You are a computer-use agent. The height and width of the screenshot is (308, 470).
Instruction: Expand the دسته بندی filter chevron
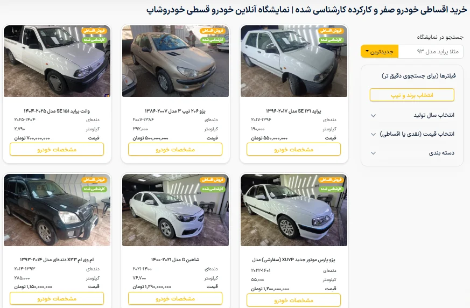coord(373,153)
